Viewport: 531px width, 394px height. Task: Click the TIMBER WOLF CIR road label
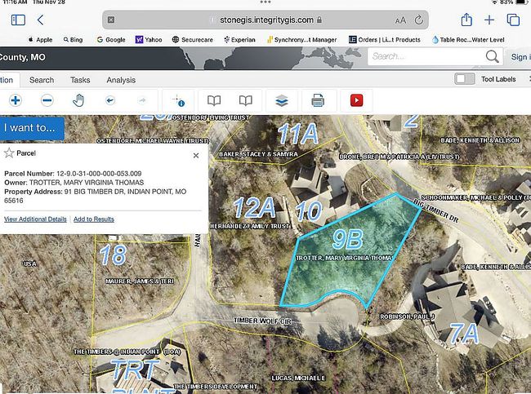click(263, 321)
